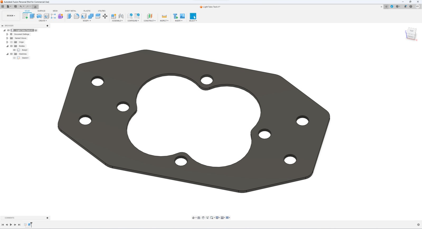Open the MODIFY dropdown menu
This screenshot has width=422, height=229.
(87, 21)
